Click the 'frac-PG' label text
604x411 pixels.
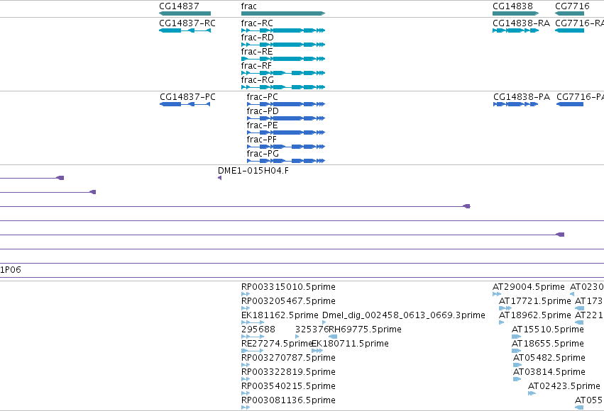[263, 153]
